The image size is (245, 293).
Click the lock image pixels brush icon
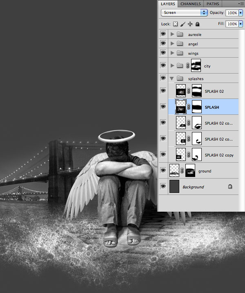click(183, 24)
